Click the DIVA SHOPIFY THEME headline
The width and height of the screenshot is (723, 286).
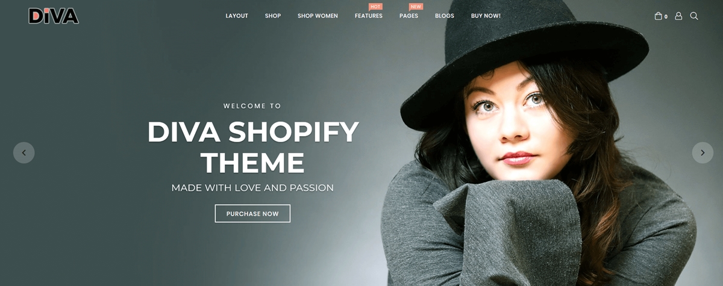(252, 148)
